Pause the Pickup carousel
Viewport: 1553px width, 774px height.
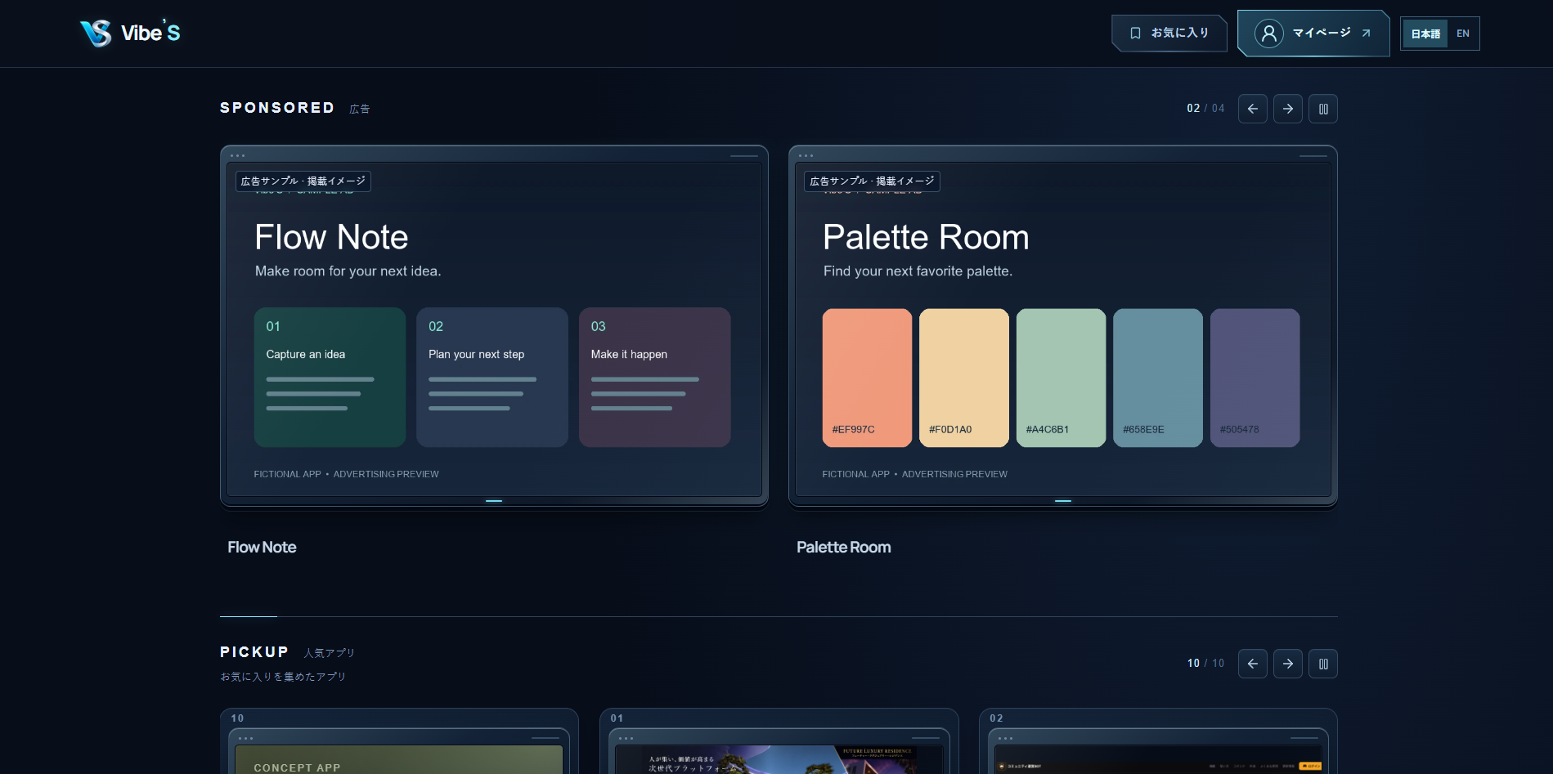click(x=1323, y=664)
